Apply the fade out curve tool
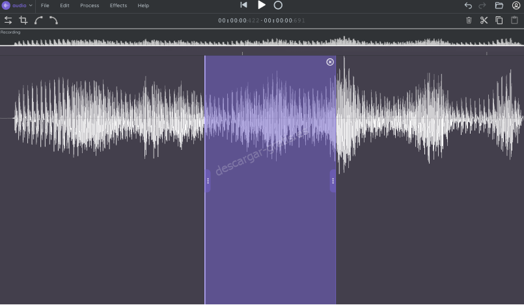This screenshot has width=524, height=305. tap(53, 20)
